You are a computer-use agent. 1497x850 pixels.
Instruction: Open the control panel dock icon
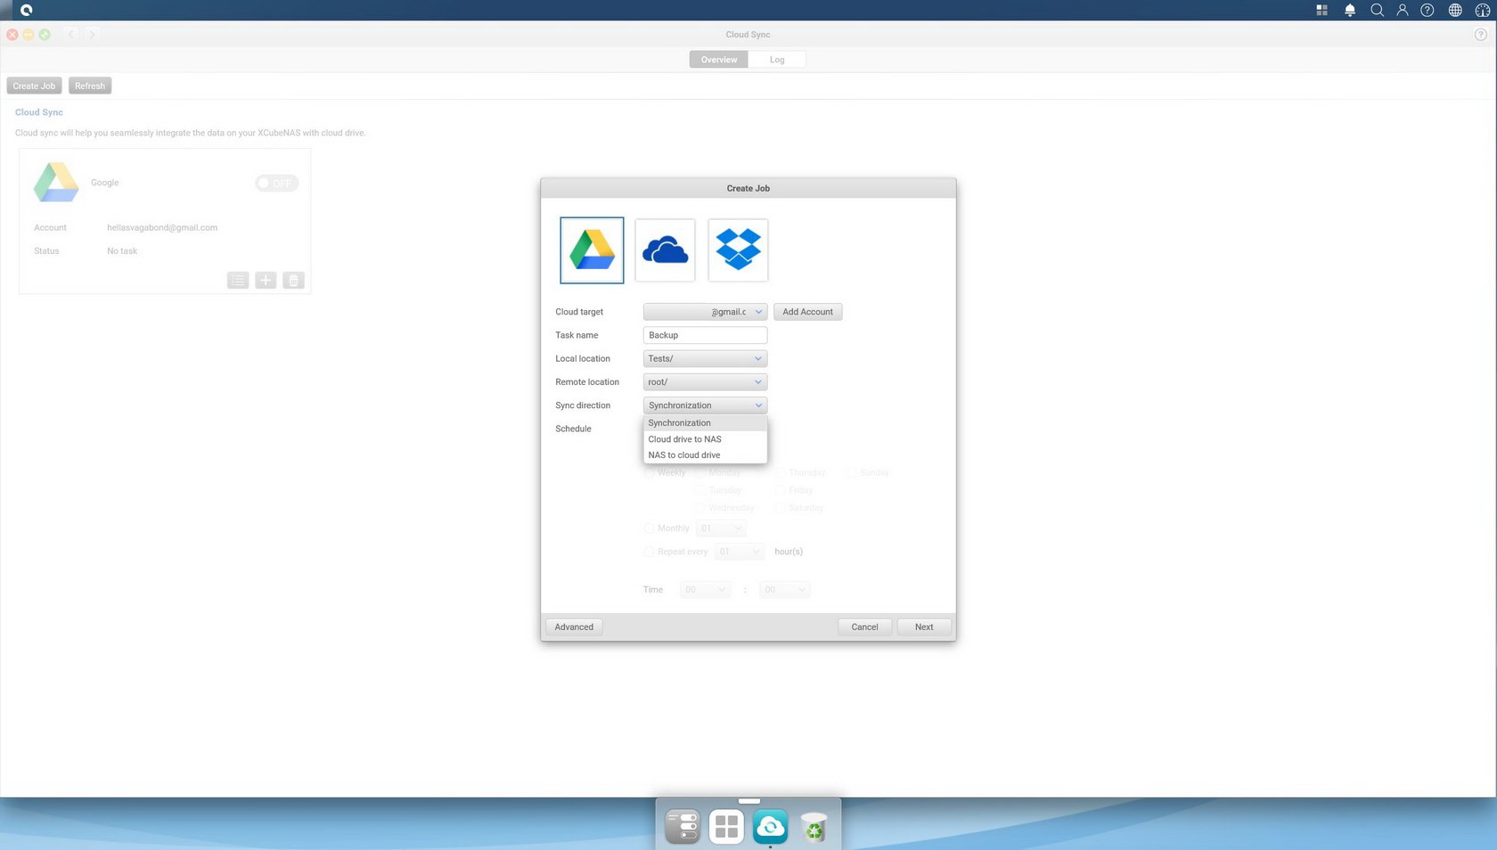coord(683,826)
